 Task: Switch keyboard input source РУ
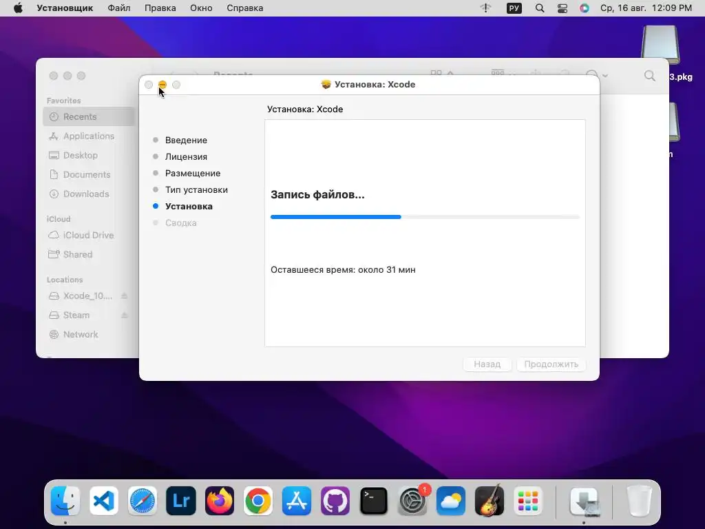coord(514,8)
